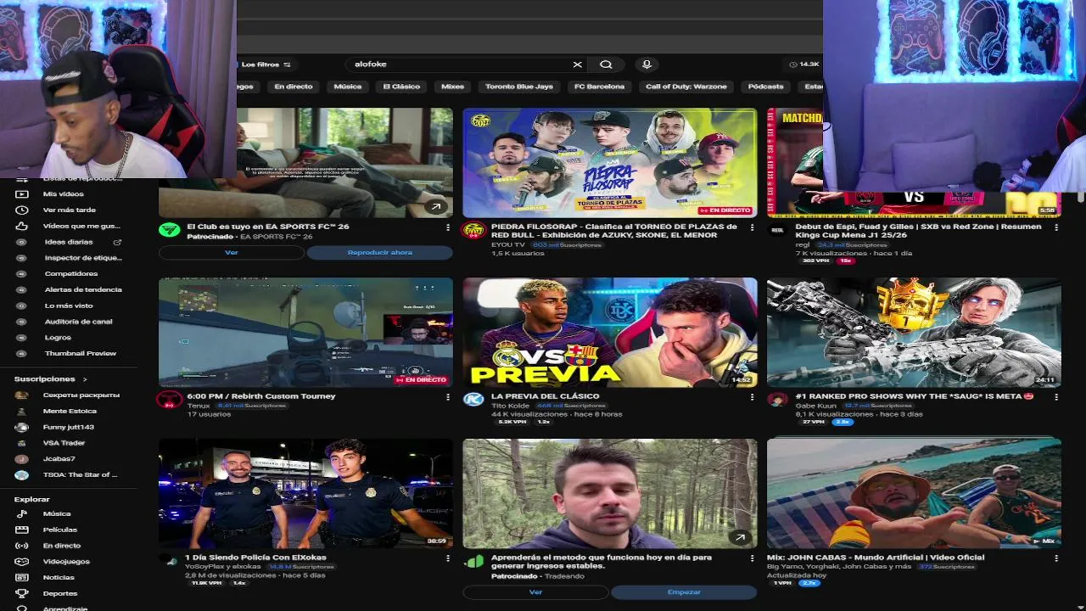Open Thumbnail Preview tool

pos(80,353)
